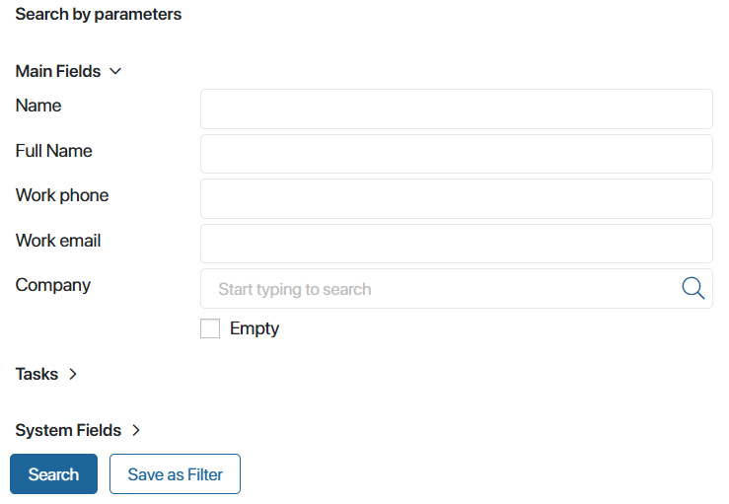
Task: Click into the Full Name text box
Action: pos(457,154)
